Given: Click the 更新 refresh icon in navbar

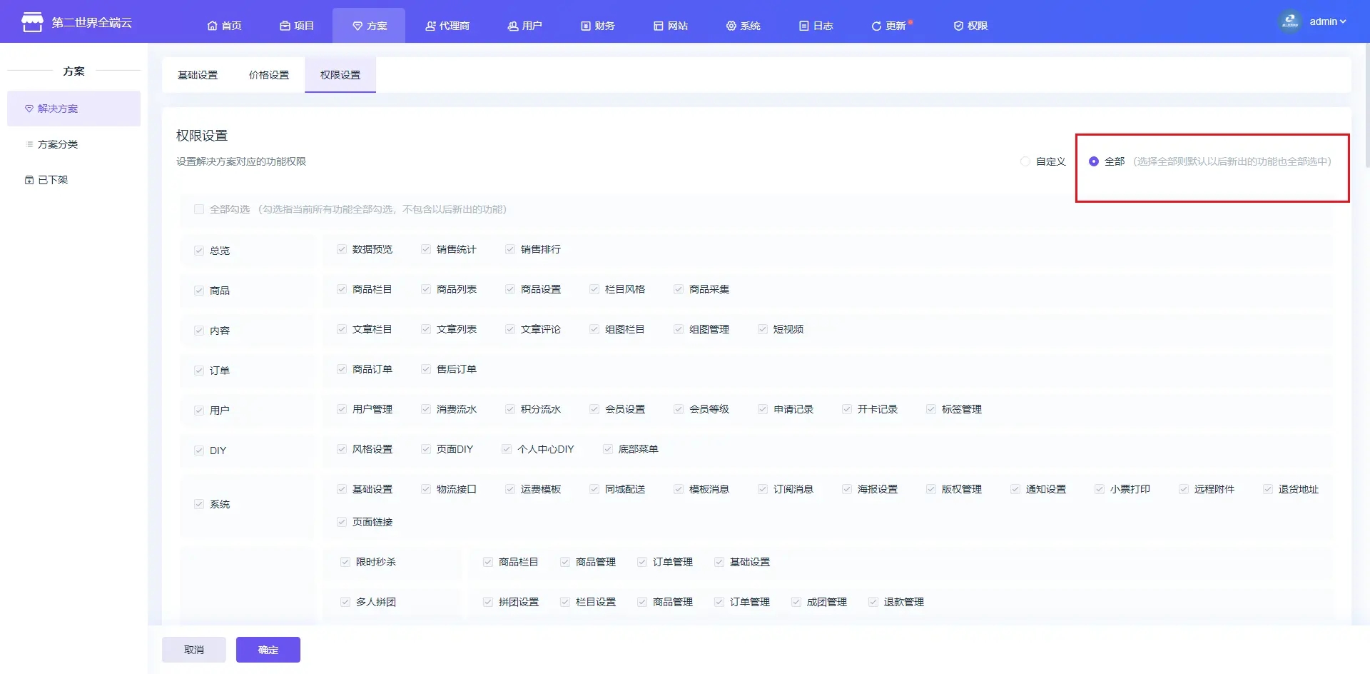Looking at the screenshot, I should 876,26.
